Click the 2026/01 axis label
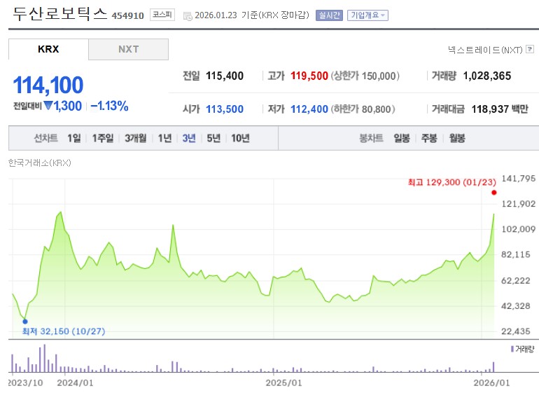This screenshot has height=393, width=539. [x=491, y=382]
